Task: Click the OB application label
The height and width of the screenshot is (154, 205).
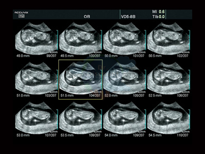Action: tap(87, 17)
